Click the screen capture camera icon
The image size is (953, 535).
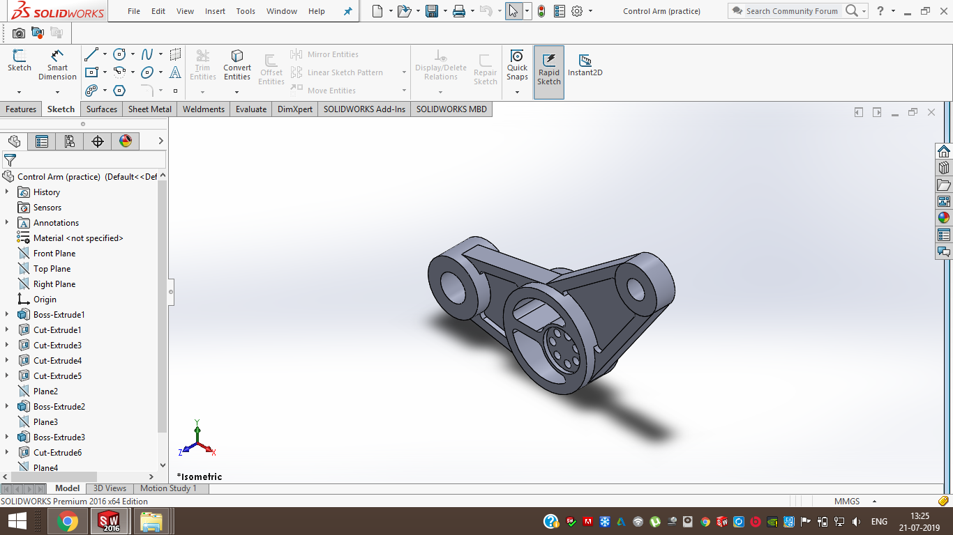[x=19, y=33]
